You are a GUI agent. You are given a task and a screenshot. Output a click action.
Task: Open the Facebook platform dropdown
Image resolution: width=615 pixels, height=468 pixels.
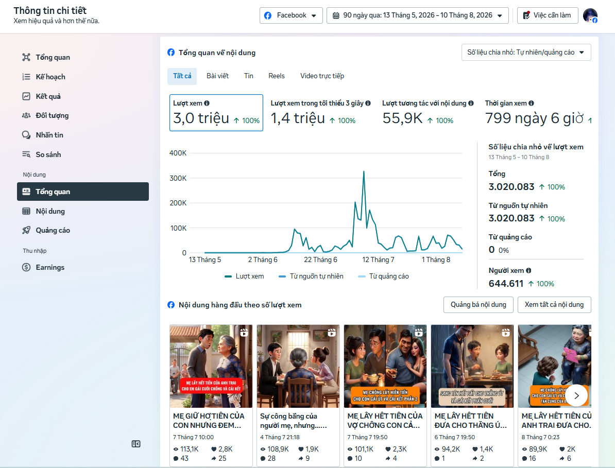click(x=291, y=15)
